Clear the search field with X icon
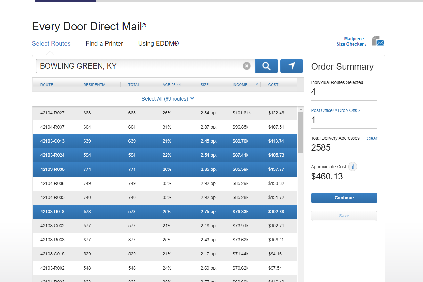 [247, 66]
